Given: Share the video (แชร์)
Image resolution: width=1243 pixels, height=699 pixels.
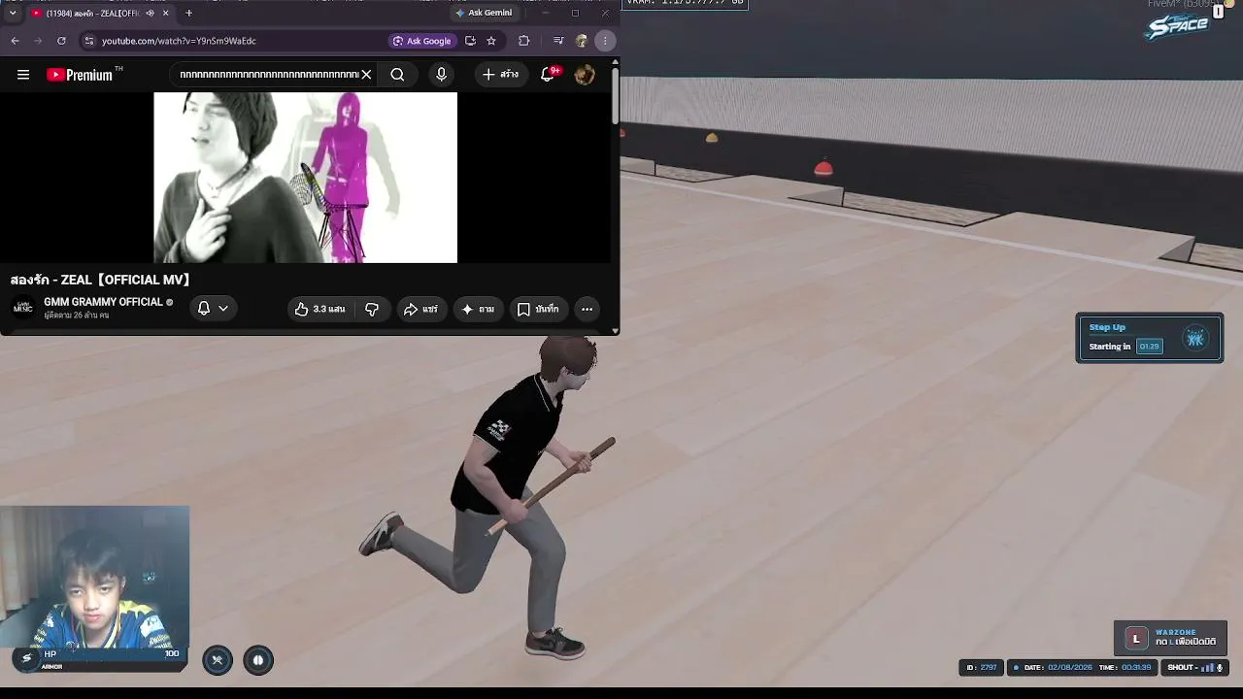Looking at the screenshot, I should point(420,309).
